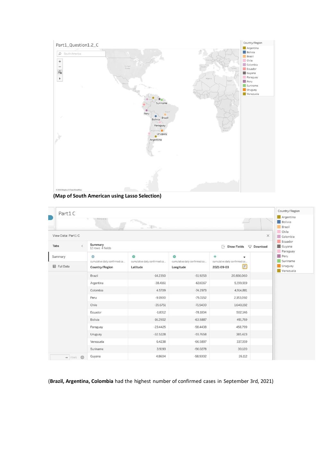Click Peru swatch in Part1 C legend
Screen dimensions: 319x451
click(x=279, y=256)
